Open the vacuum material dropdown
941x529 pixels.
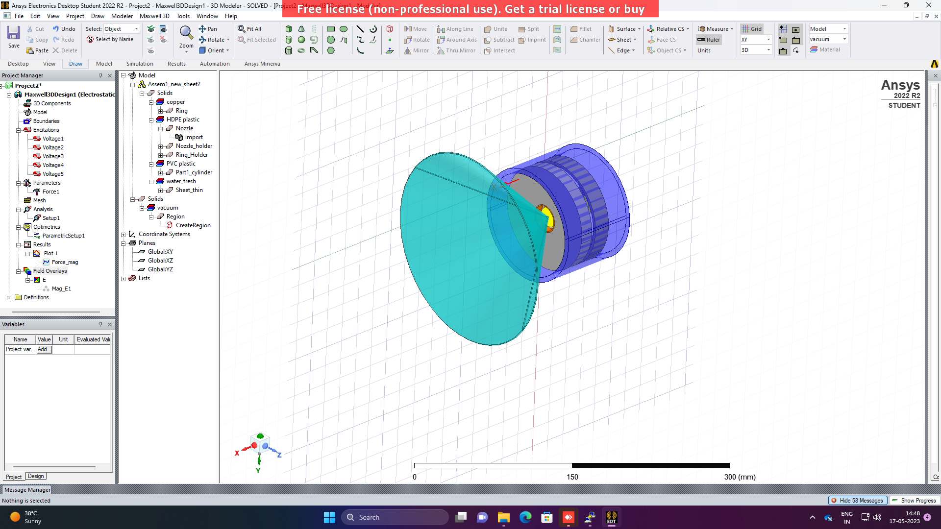(844, 39)
